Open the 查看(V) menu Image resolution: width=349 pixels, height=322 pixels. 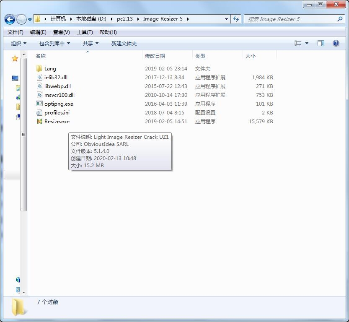[62, 32]
